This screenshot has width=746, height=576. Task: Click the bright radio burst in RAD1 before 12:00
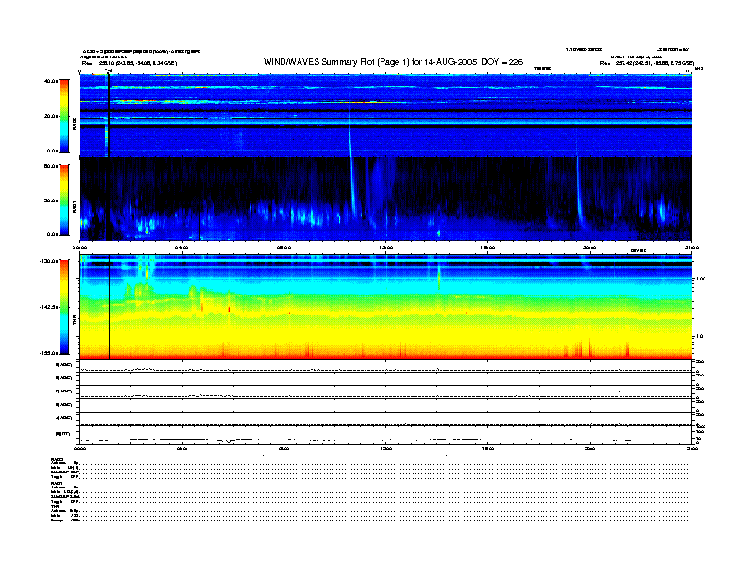(x=353, y=190)
